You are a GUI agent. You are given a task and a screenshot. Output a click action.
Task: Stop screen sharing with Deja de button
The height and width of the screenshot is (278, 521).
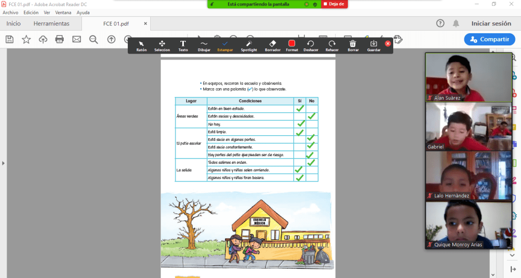tap(334, 4)
